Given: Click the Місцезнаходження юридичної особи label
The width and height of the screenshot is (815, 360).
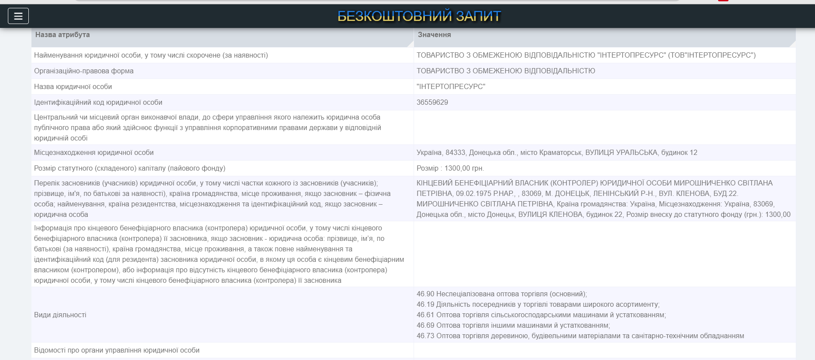Looking at the screenshot, I should point(94,153).
